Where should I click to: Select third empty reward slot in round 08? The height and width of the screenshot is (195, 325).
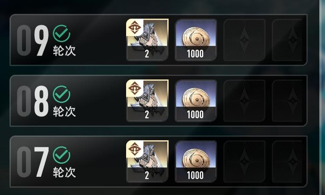click(244, 100)
